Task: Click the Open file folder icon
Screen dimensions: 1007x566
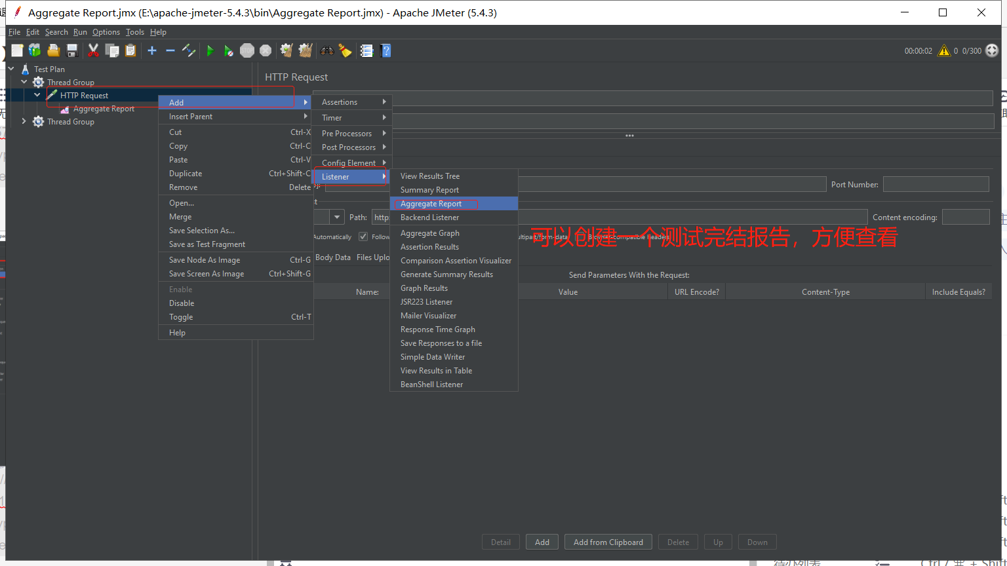Action: (54, 50)
